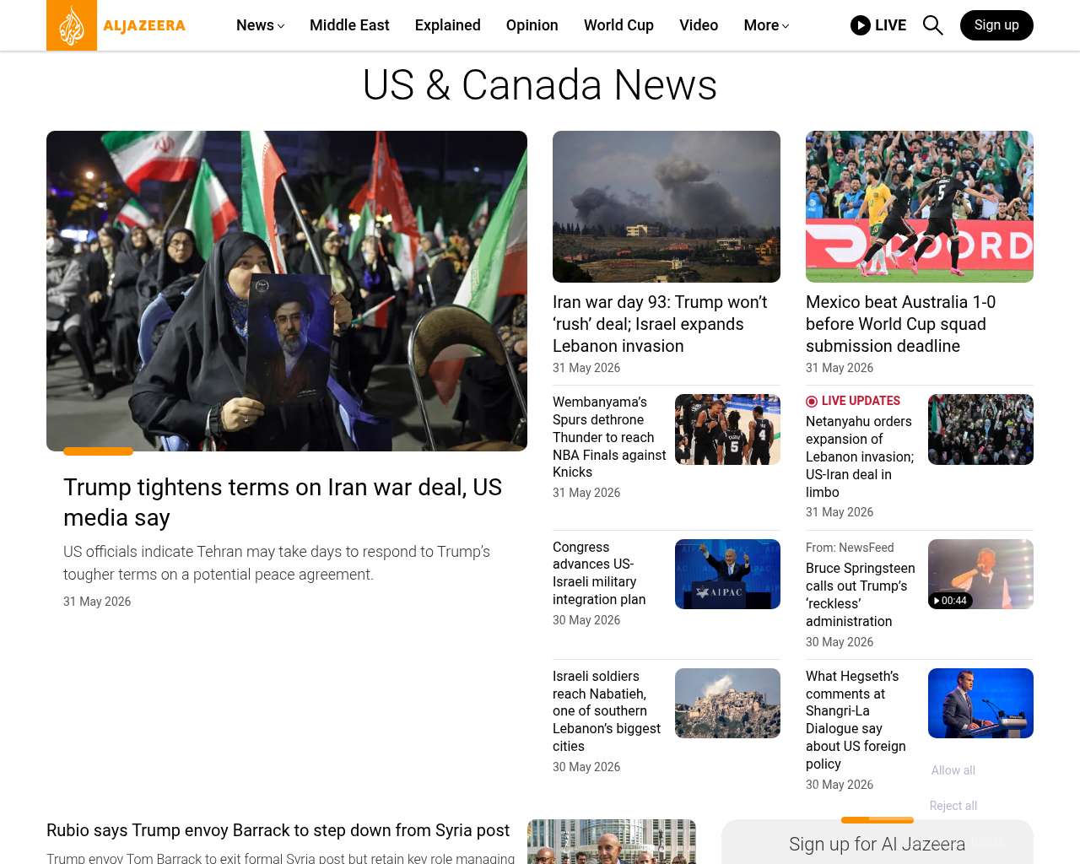Image resolution: width=1080 pixels, height=864 pixels.
Task: Click the LIVE UPDATES red dot indicator
Action: [812, 402]
